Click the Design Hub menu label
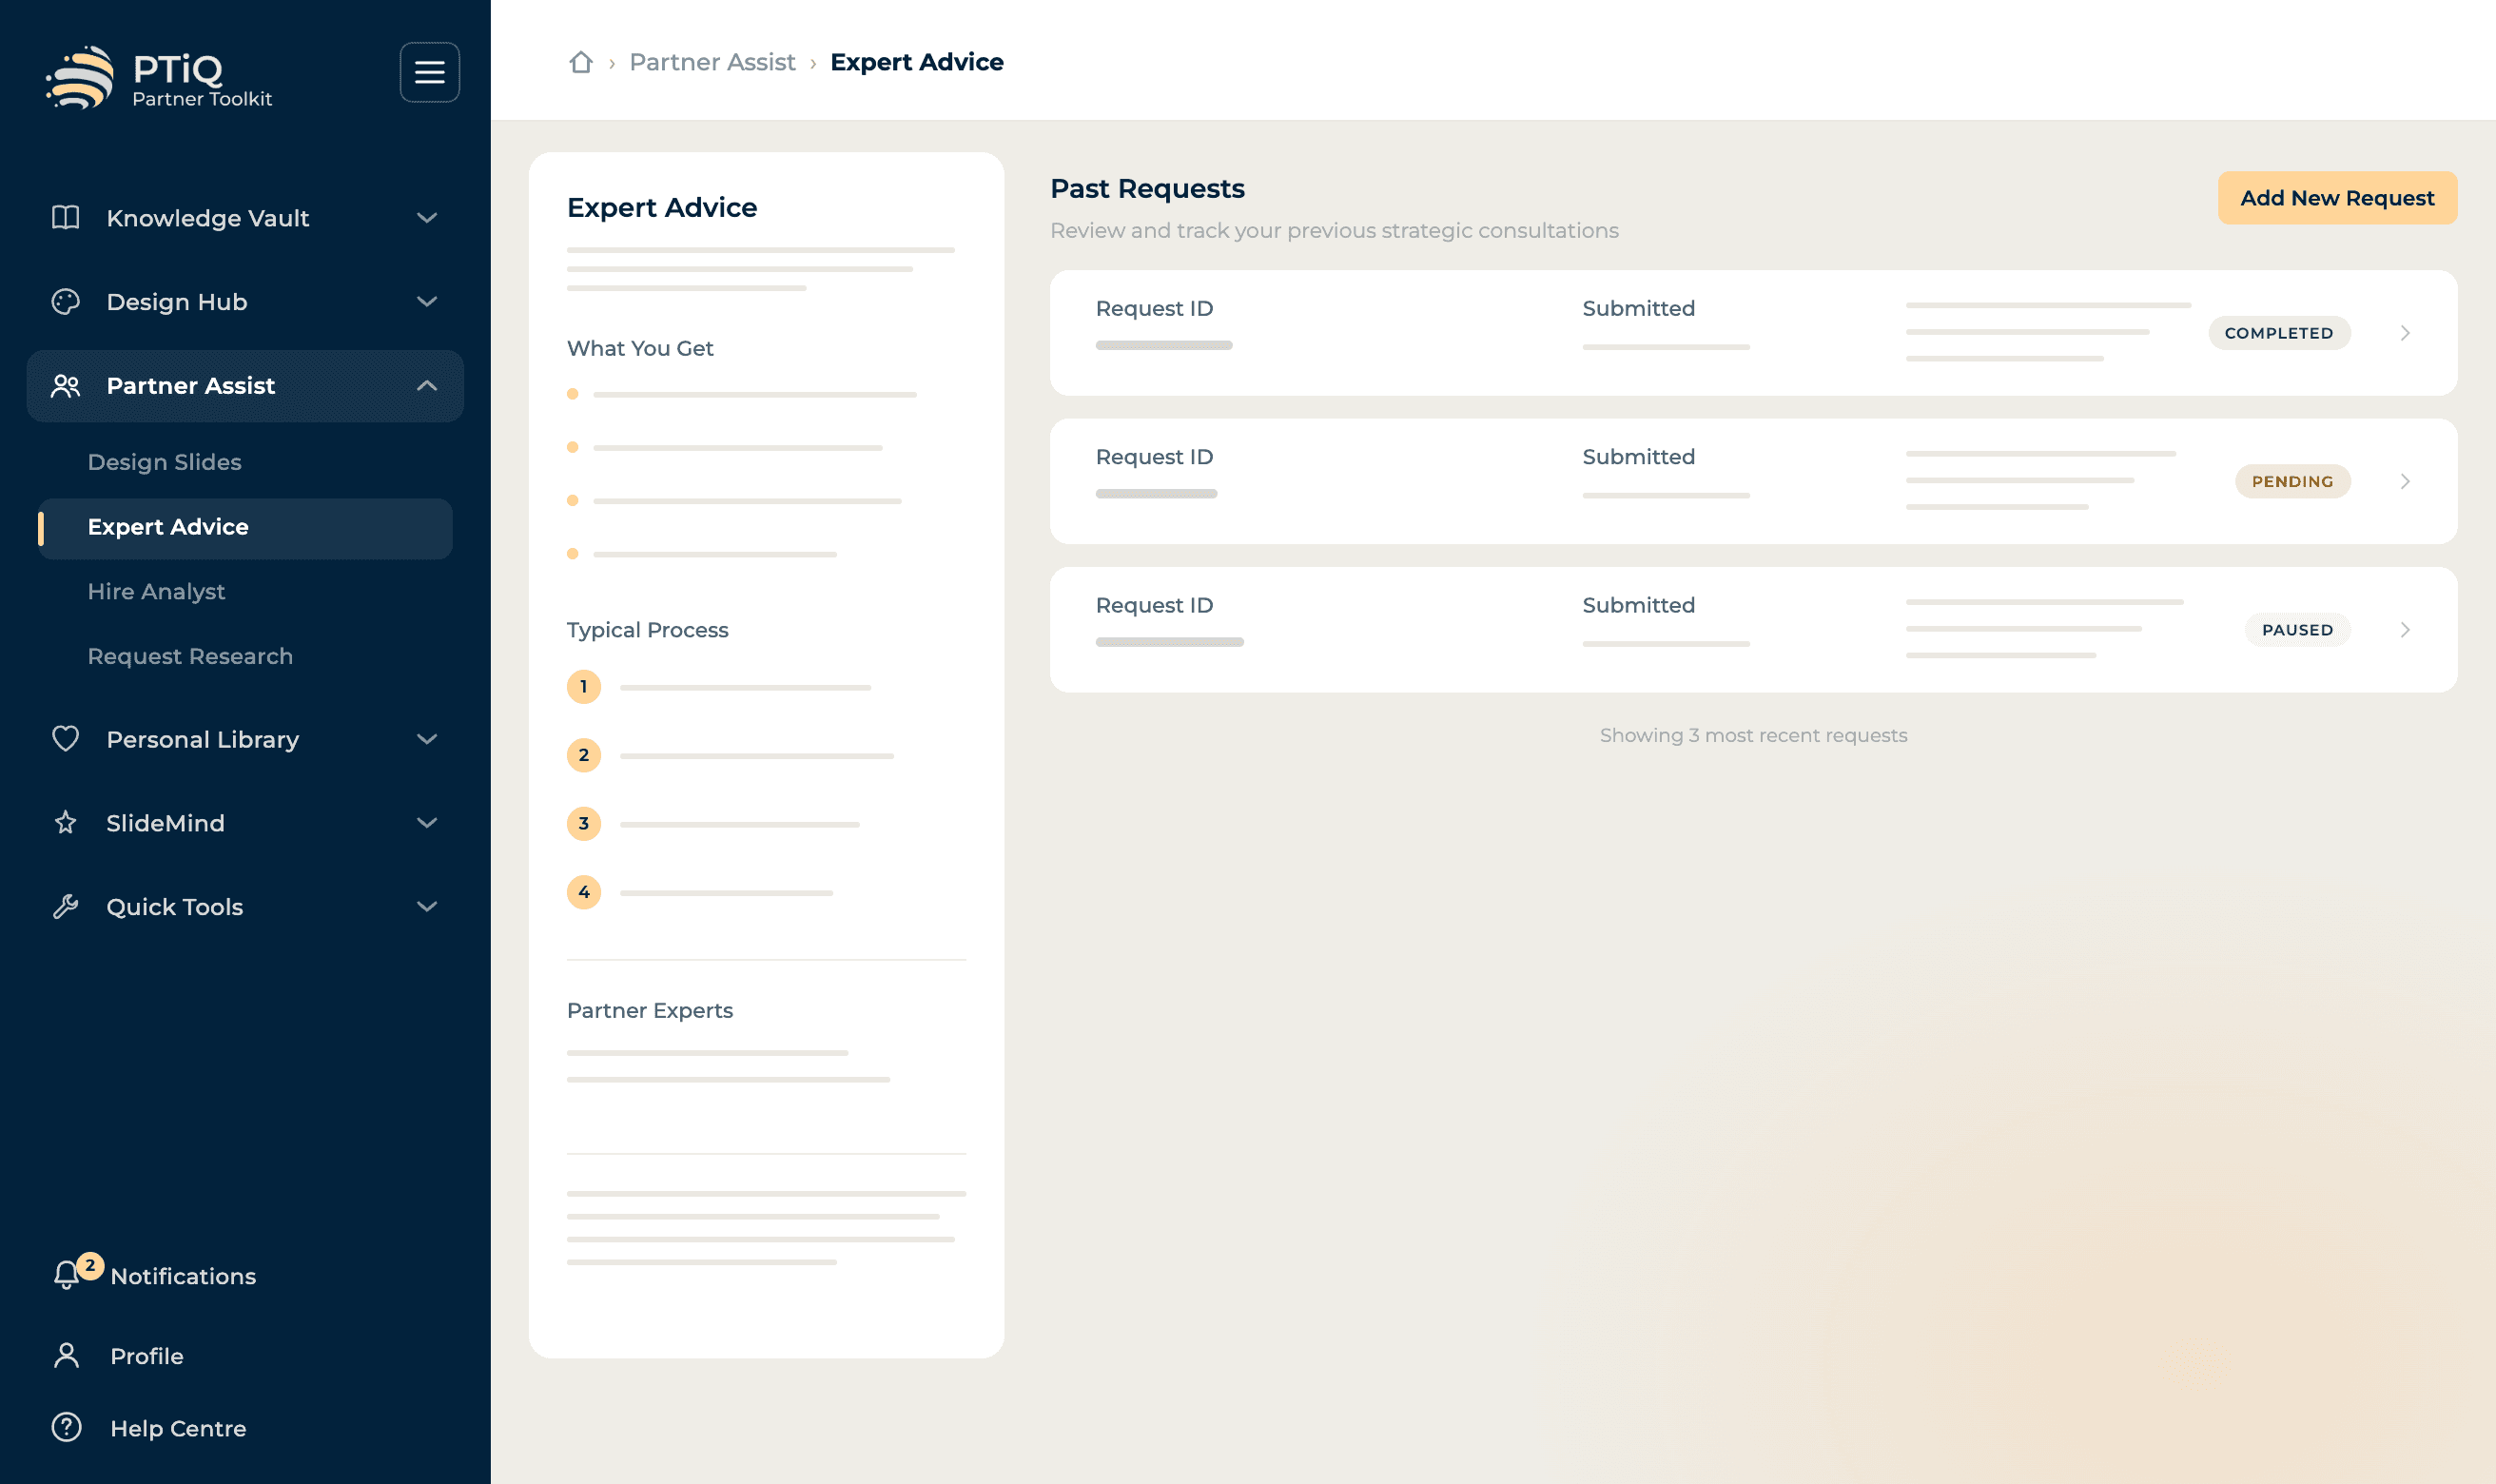Screen dimensions: 2496x1484 tap(177, 302)
